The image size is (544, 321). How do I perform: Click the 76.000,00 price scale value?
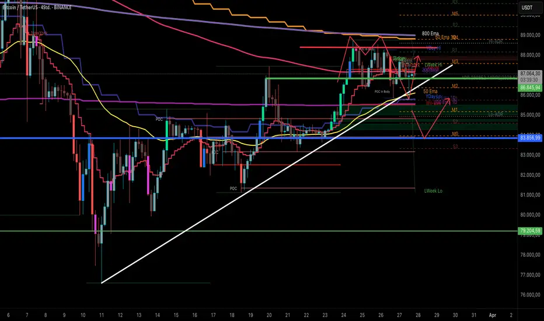[x=530, y=295]
